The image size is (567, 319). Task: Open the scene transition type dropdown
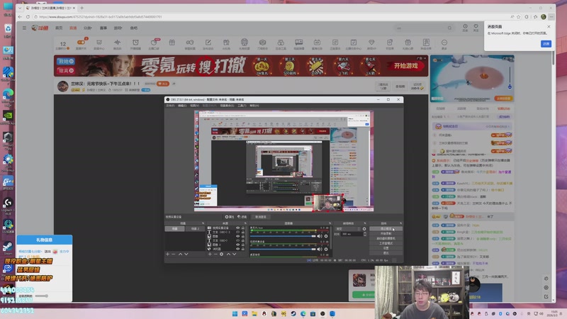[347, 228]
